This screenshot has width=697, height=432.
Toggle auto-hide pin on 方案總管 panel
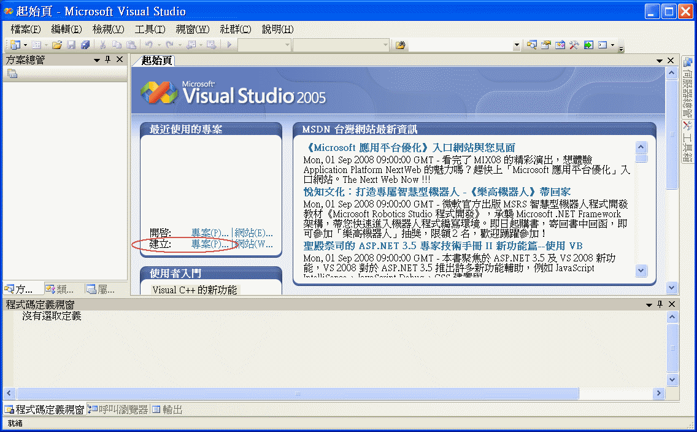click(x=107, y=60)
